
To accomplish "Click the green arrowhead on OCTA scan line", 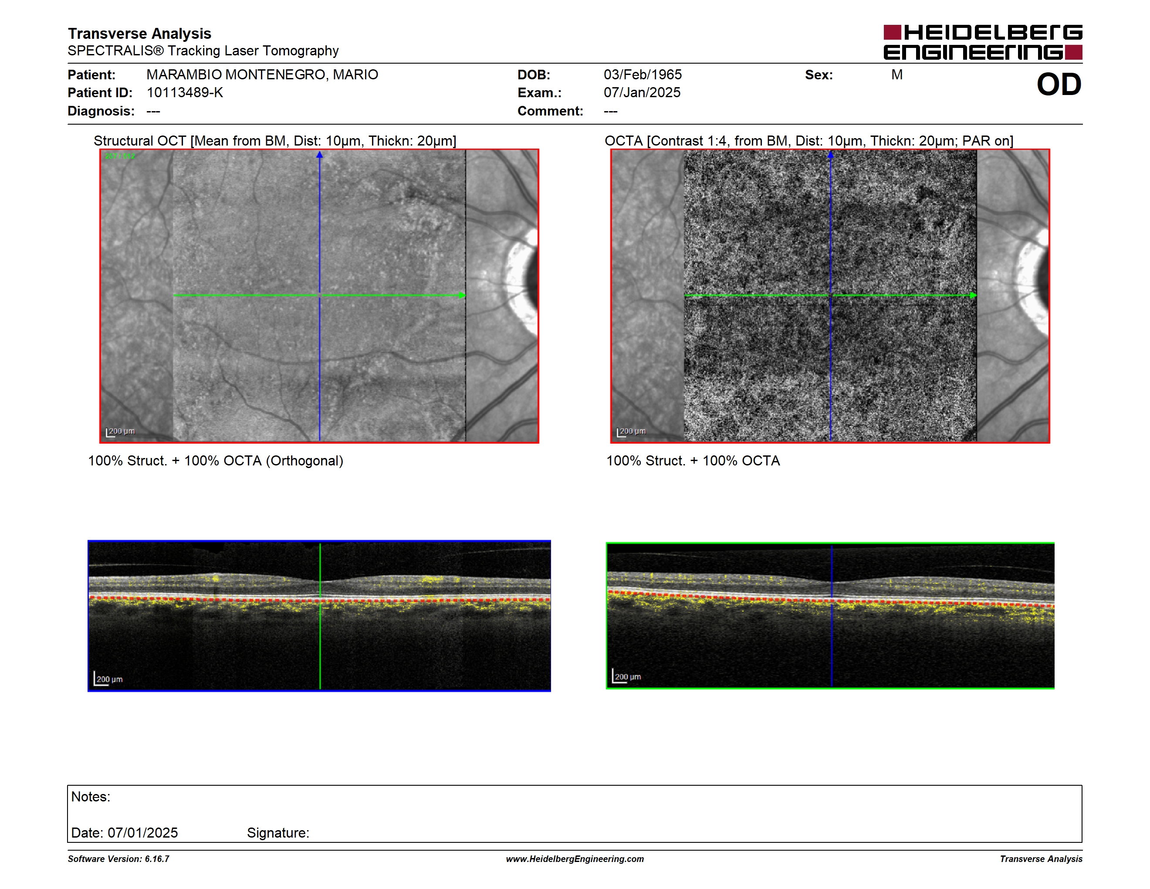I will click(973, 295).
